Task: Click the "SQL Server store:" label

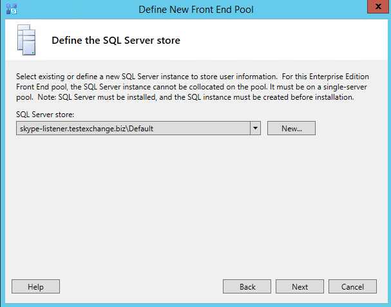Action: (45, 115)
